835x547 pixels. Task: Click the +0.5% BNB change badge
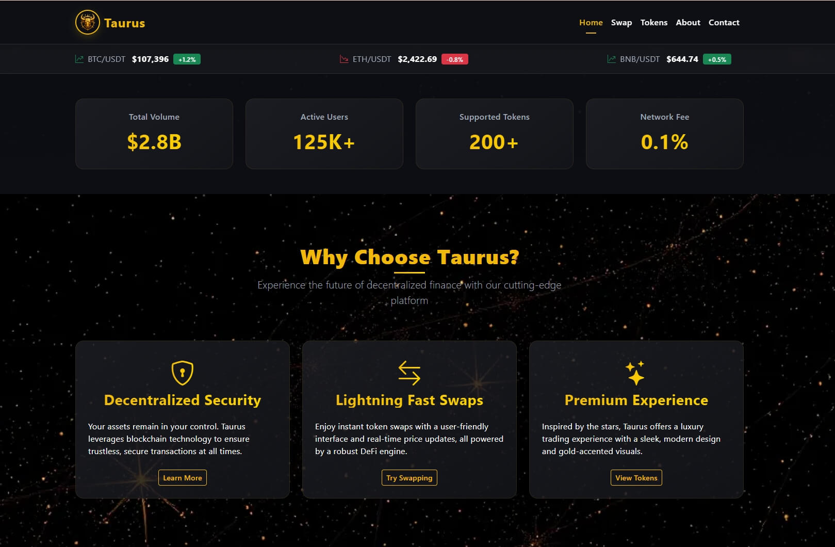(x=717, y=59)
